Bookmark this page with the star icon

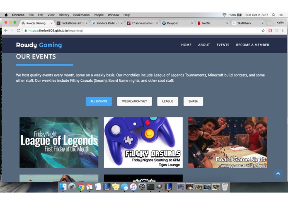point(263,31)
